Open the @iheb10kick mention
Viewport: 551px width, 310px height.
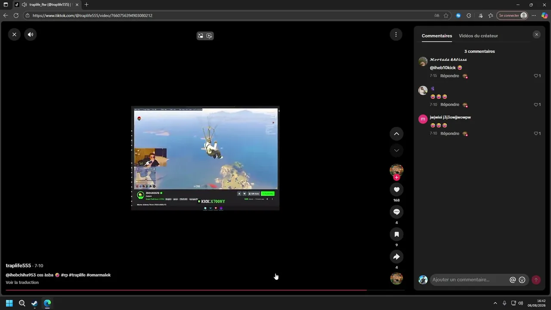click(443, 68)
